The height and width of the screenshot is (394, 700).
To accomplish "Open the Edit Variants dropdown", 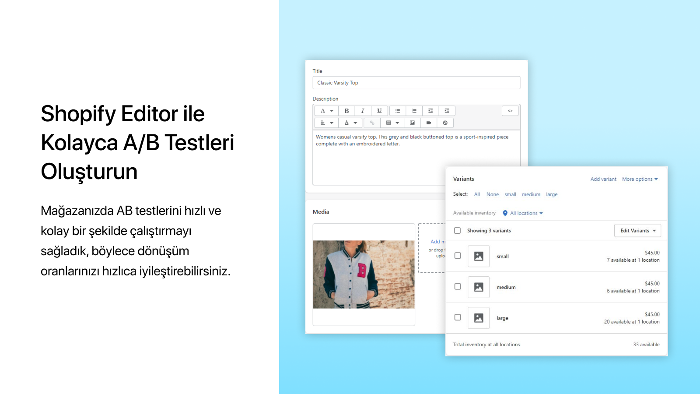I will pyautogui.click(x=638, y=231).
